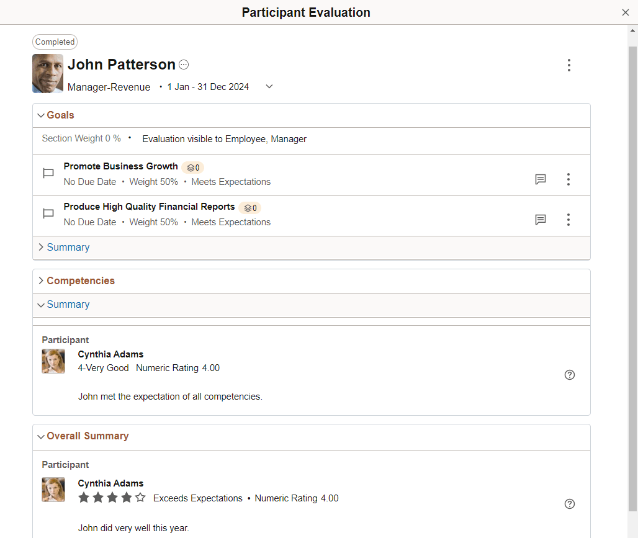Viewport: 638px width, 538px height.
Task: Open comments for Produce High Quality Financial Reports
Action: (x=540, y=220)
